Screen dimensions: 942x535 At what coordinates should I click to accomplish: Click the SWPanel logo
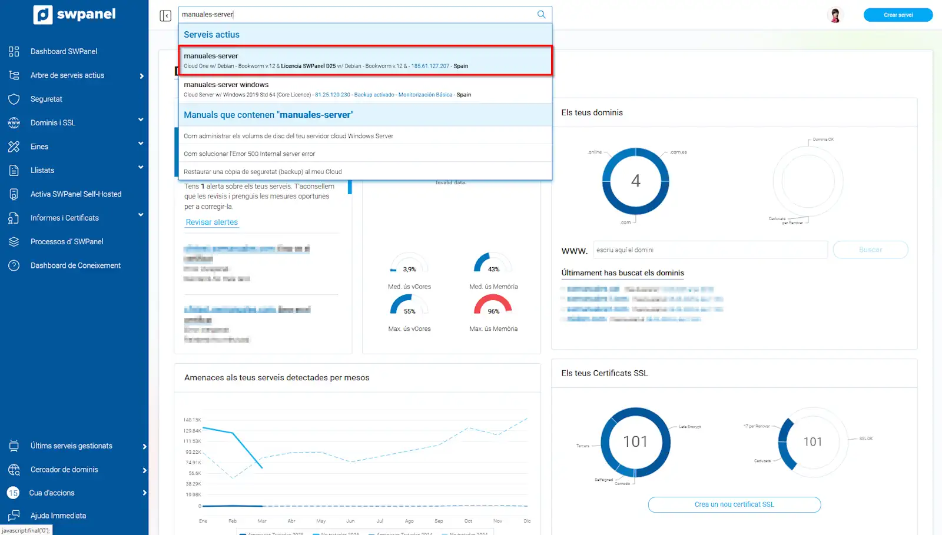click(74, 15)
